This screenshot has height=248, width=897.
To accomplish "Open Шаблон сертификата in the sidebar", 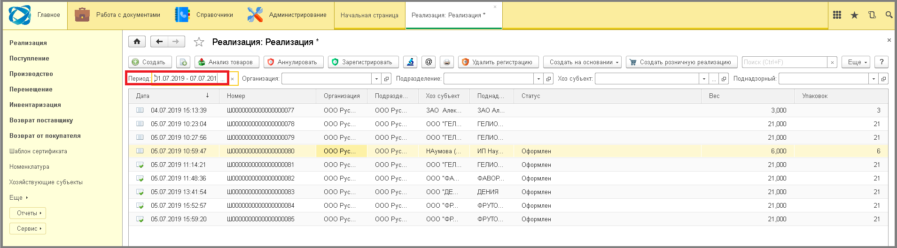I will click(x=38, y=151).
